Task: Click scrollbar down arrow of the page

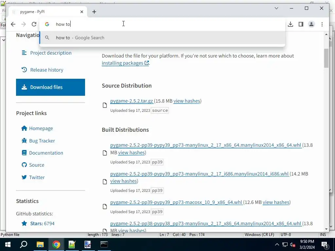Action: tap(326, 229)
